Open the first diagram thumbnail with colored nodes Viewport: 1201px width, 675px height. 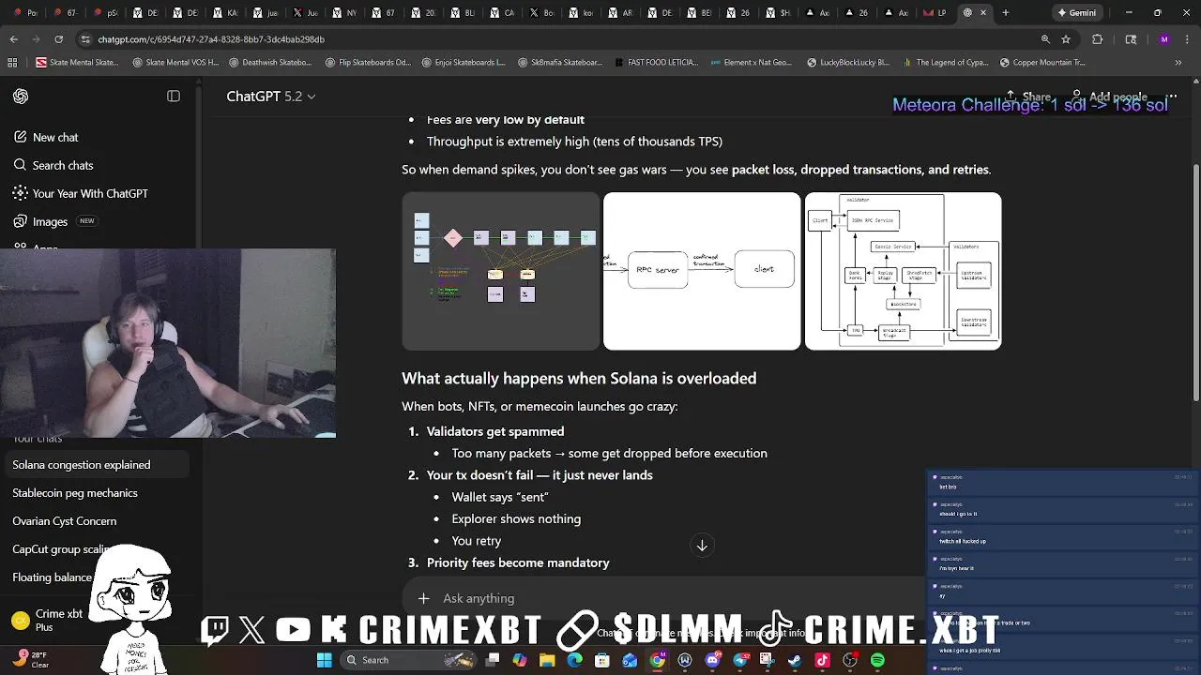click(500, 271)
